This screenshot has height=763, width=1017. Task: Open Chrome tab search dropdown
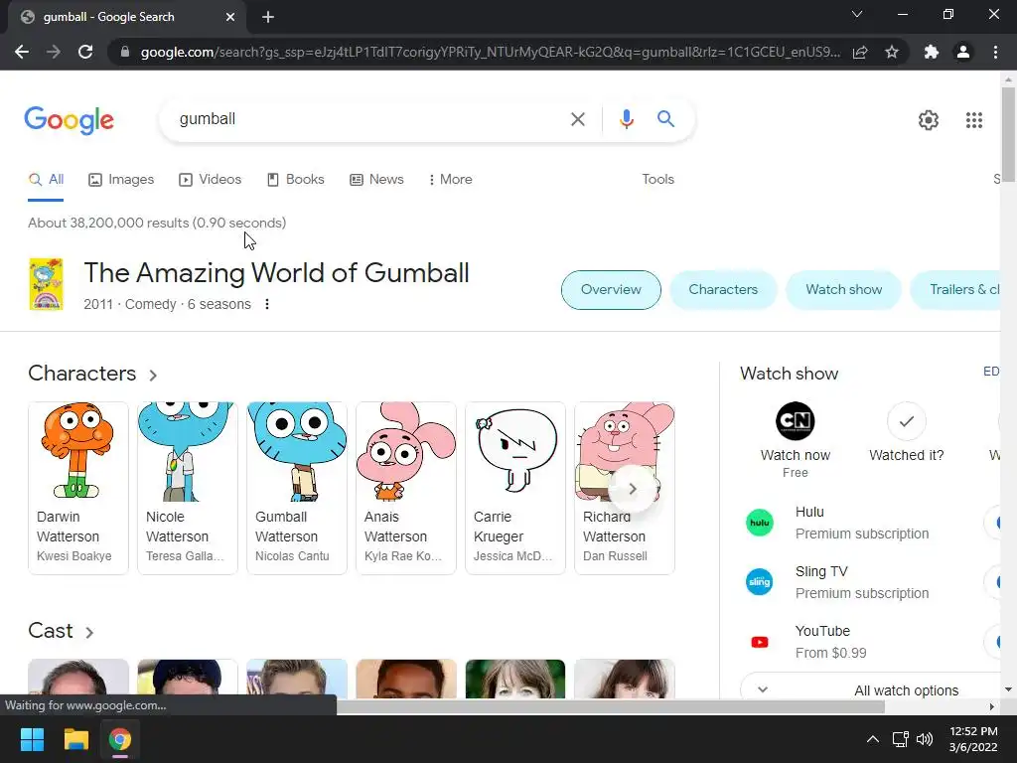[857, 14]
